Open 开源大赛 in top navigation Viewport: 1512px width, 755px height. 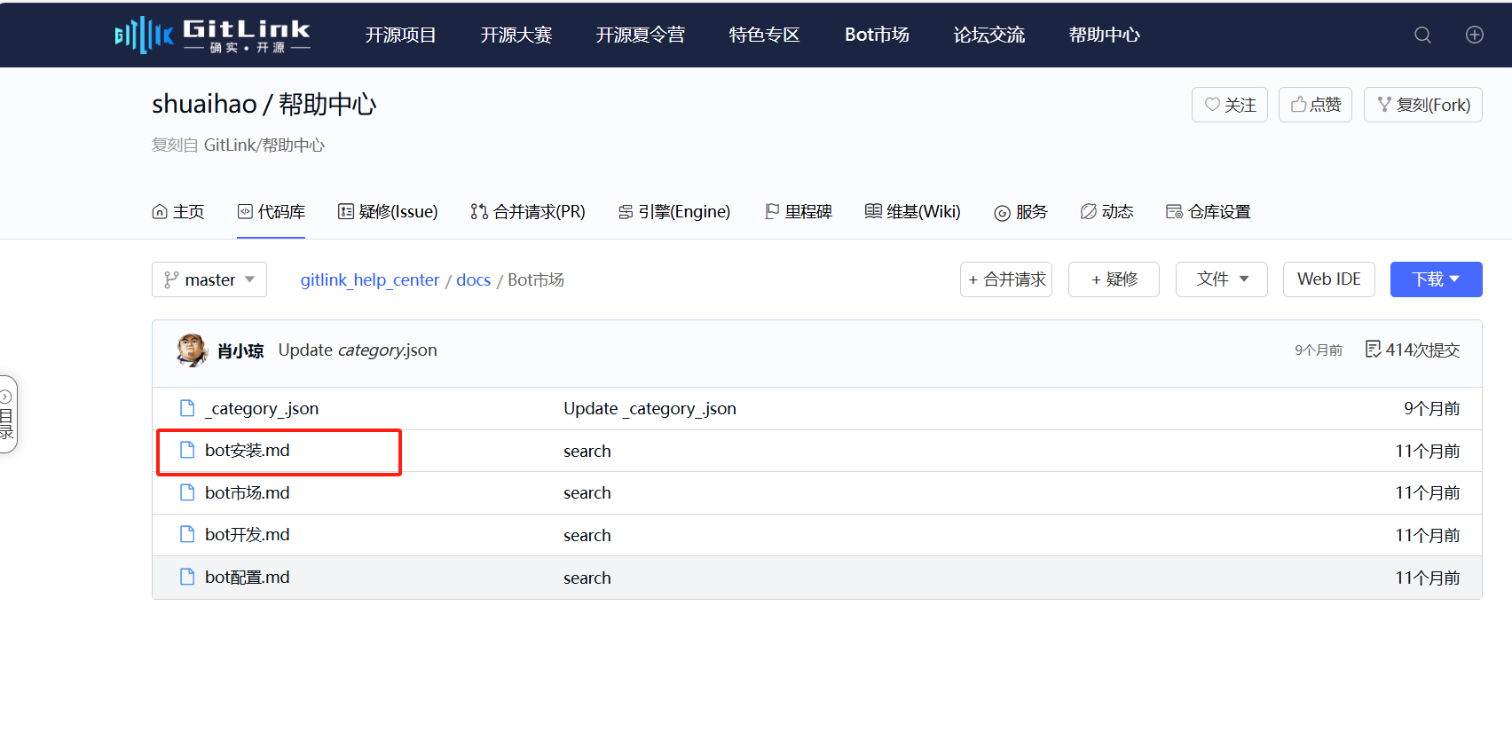coord(516,35)
